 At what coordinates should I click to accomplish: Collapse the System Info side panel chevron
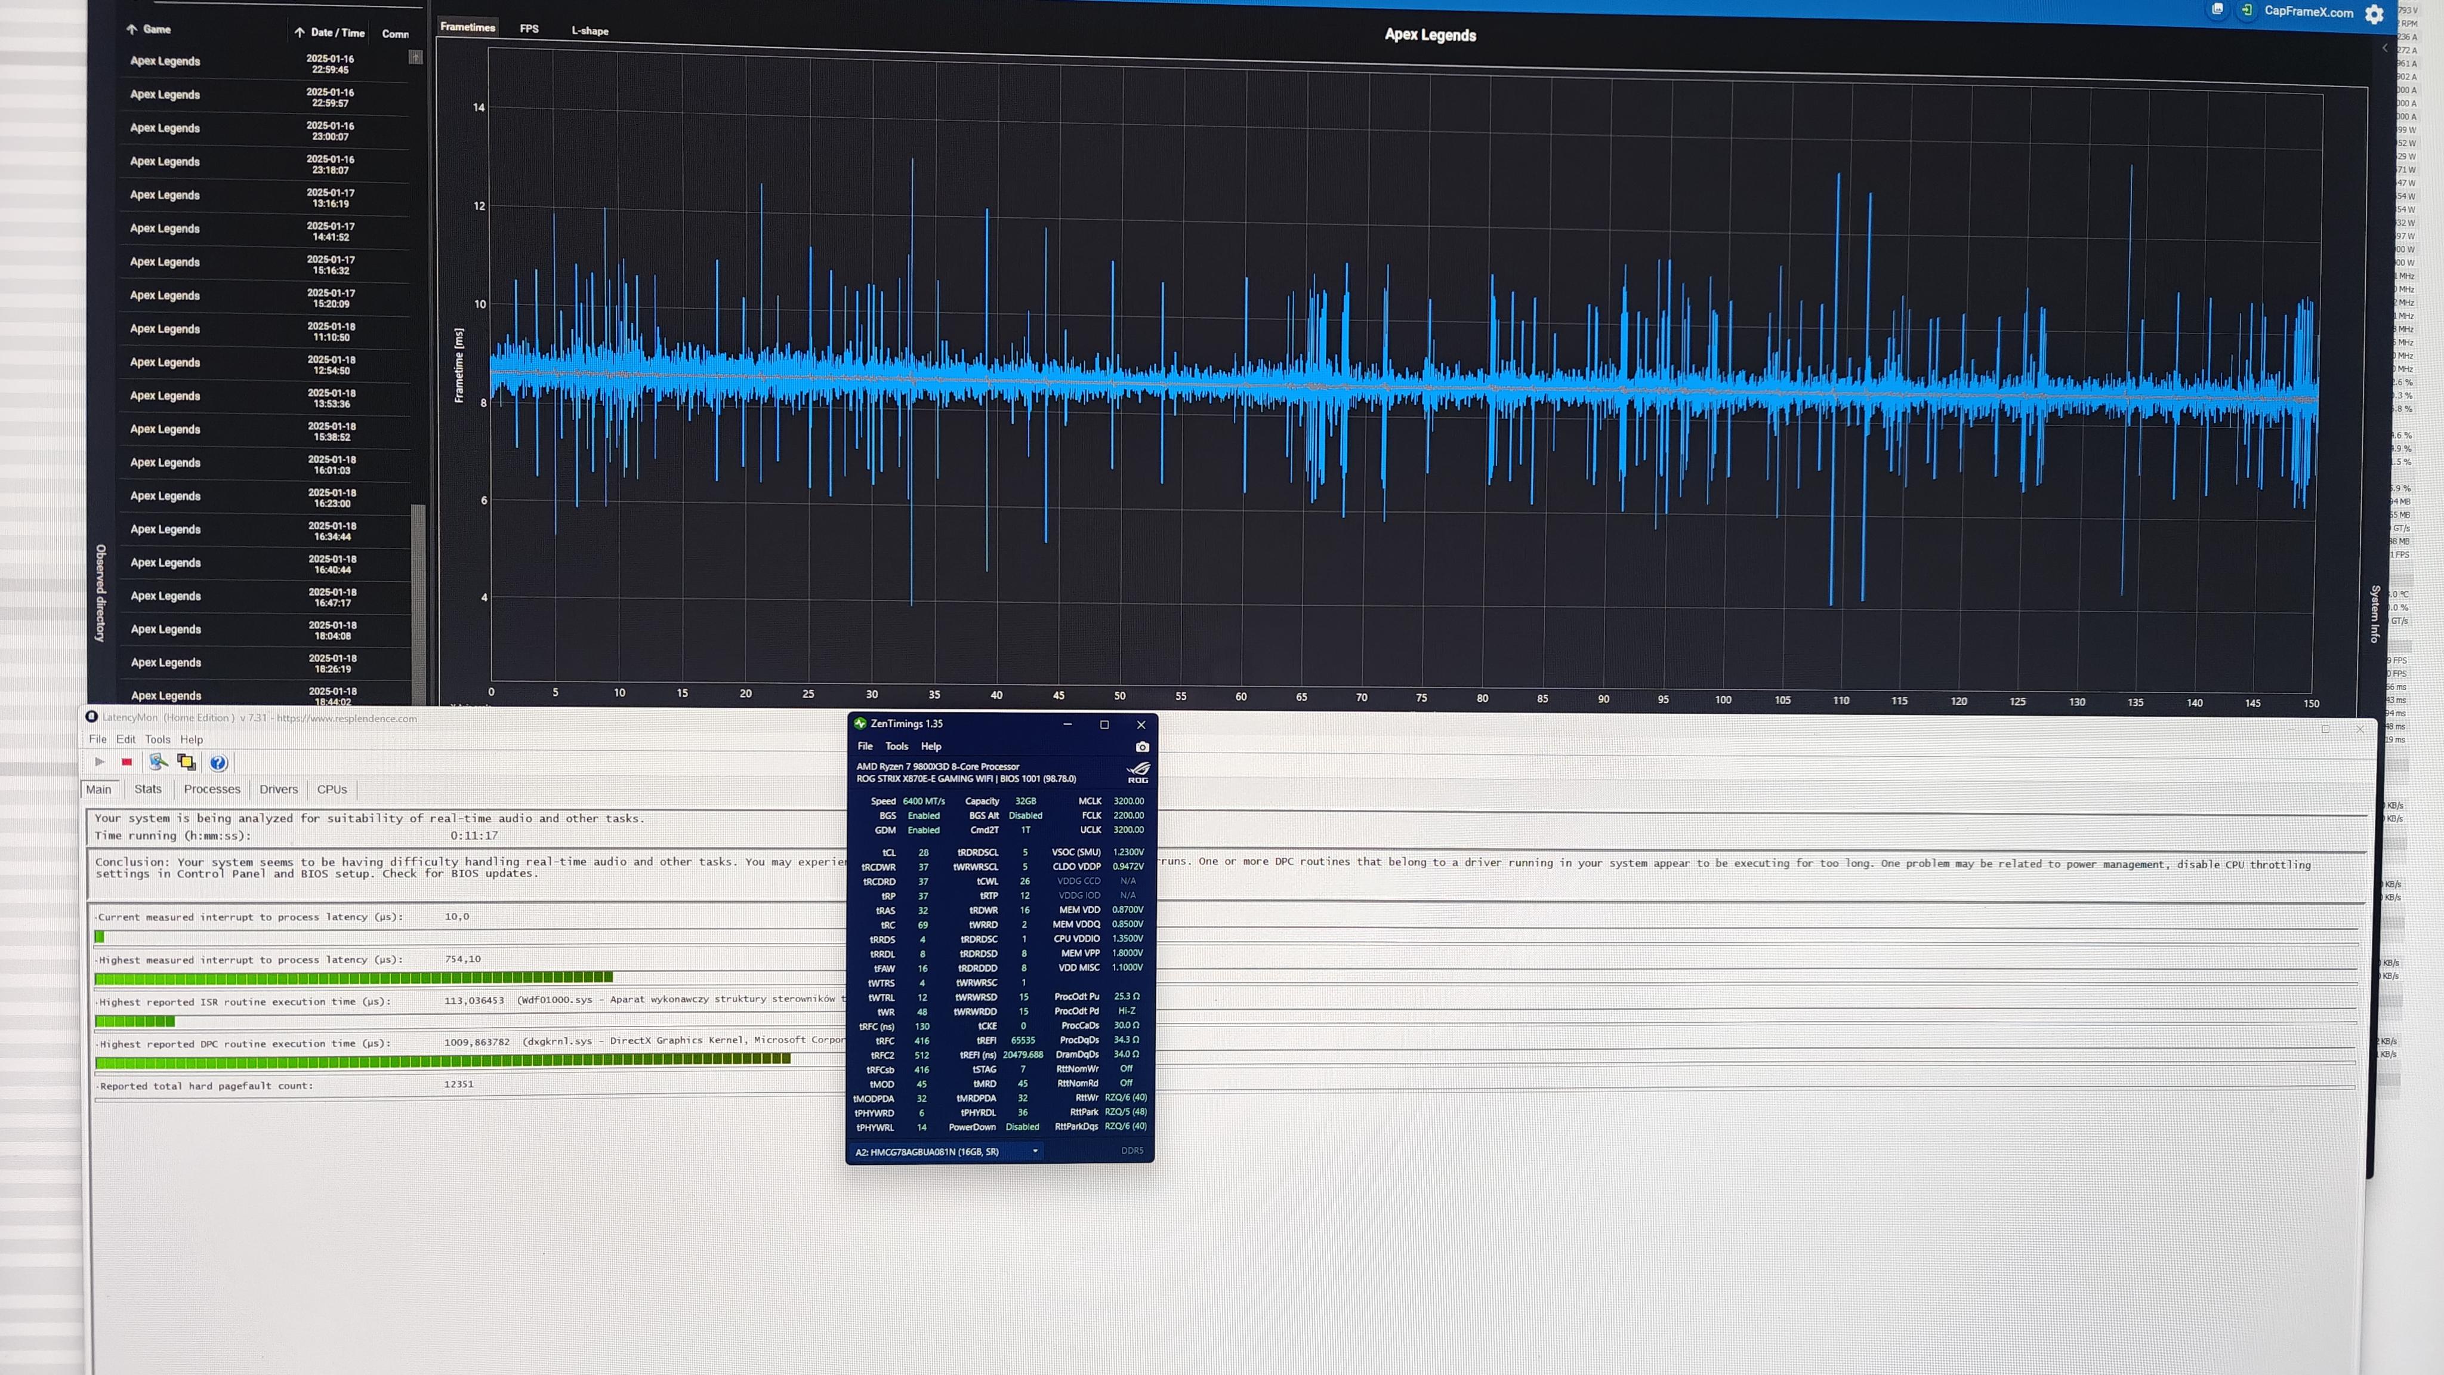click(2384, 48)
